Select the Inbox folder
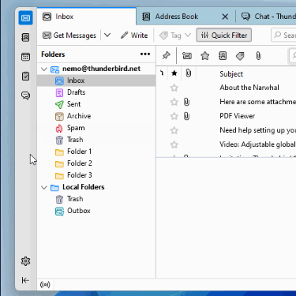Image resolution: width=296 pixels, height=296 pixels. (96, 81)
